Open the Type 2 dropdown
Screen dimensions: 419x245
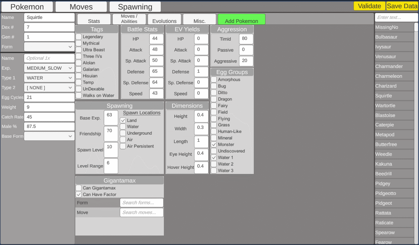coord(49,88)
